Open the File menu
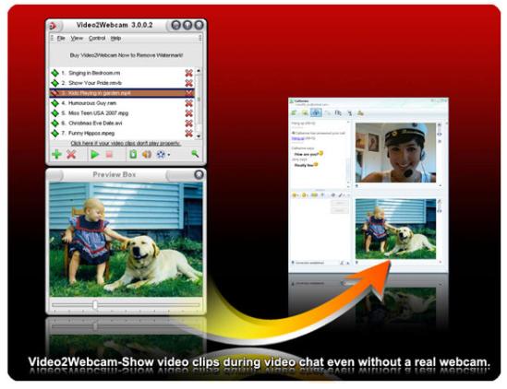This screenshot has height=389, width=507. tap(61, 38)
